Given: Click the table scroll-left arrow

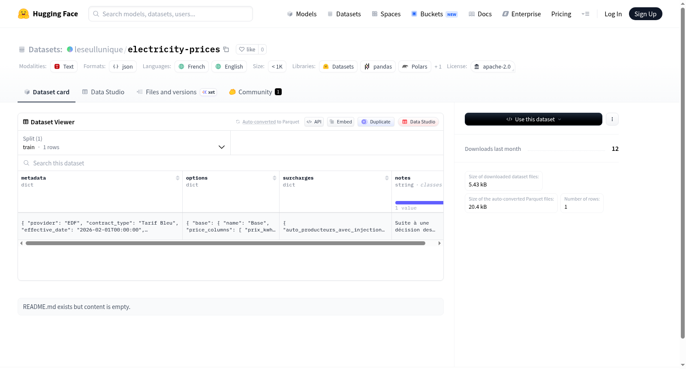Looking at the screenshot, I should click(x=21, y=243).
